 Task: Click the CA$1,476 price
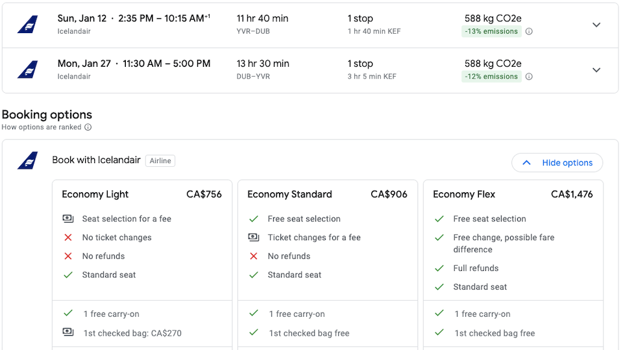click(572, 195)
